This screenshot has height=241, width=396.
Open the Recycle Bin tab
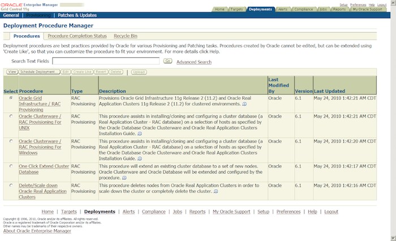pyautogui.click(x=126, y=36)
